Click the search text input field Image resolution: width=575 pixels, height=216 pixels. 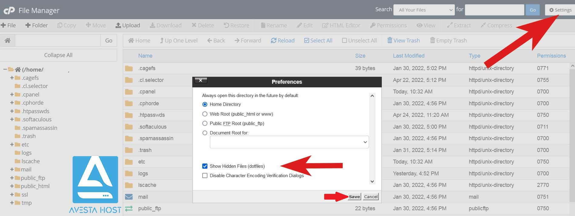[x=494, y=10]
